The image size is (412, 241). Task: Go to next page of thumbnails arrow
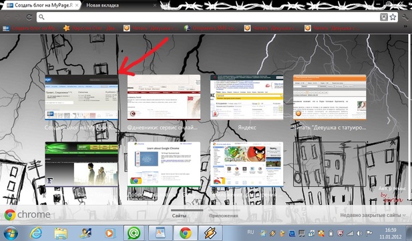[x=389, y=121]
